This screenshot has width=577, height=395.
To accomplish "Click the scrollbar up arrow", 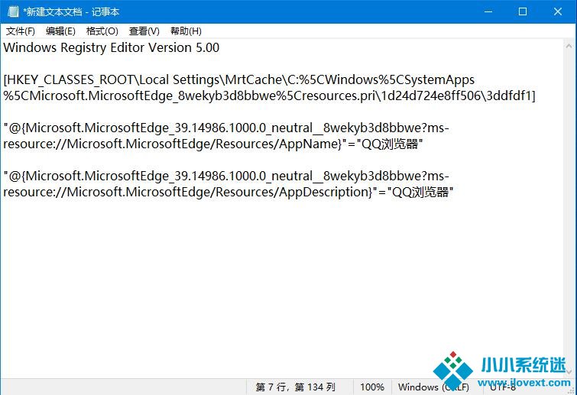I will click(x=569, y=46).
